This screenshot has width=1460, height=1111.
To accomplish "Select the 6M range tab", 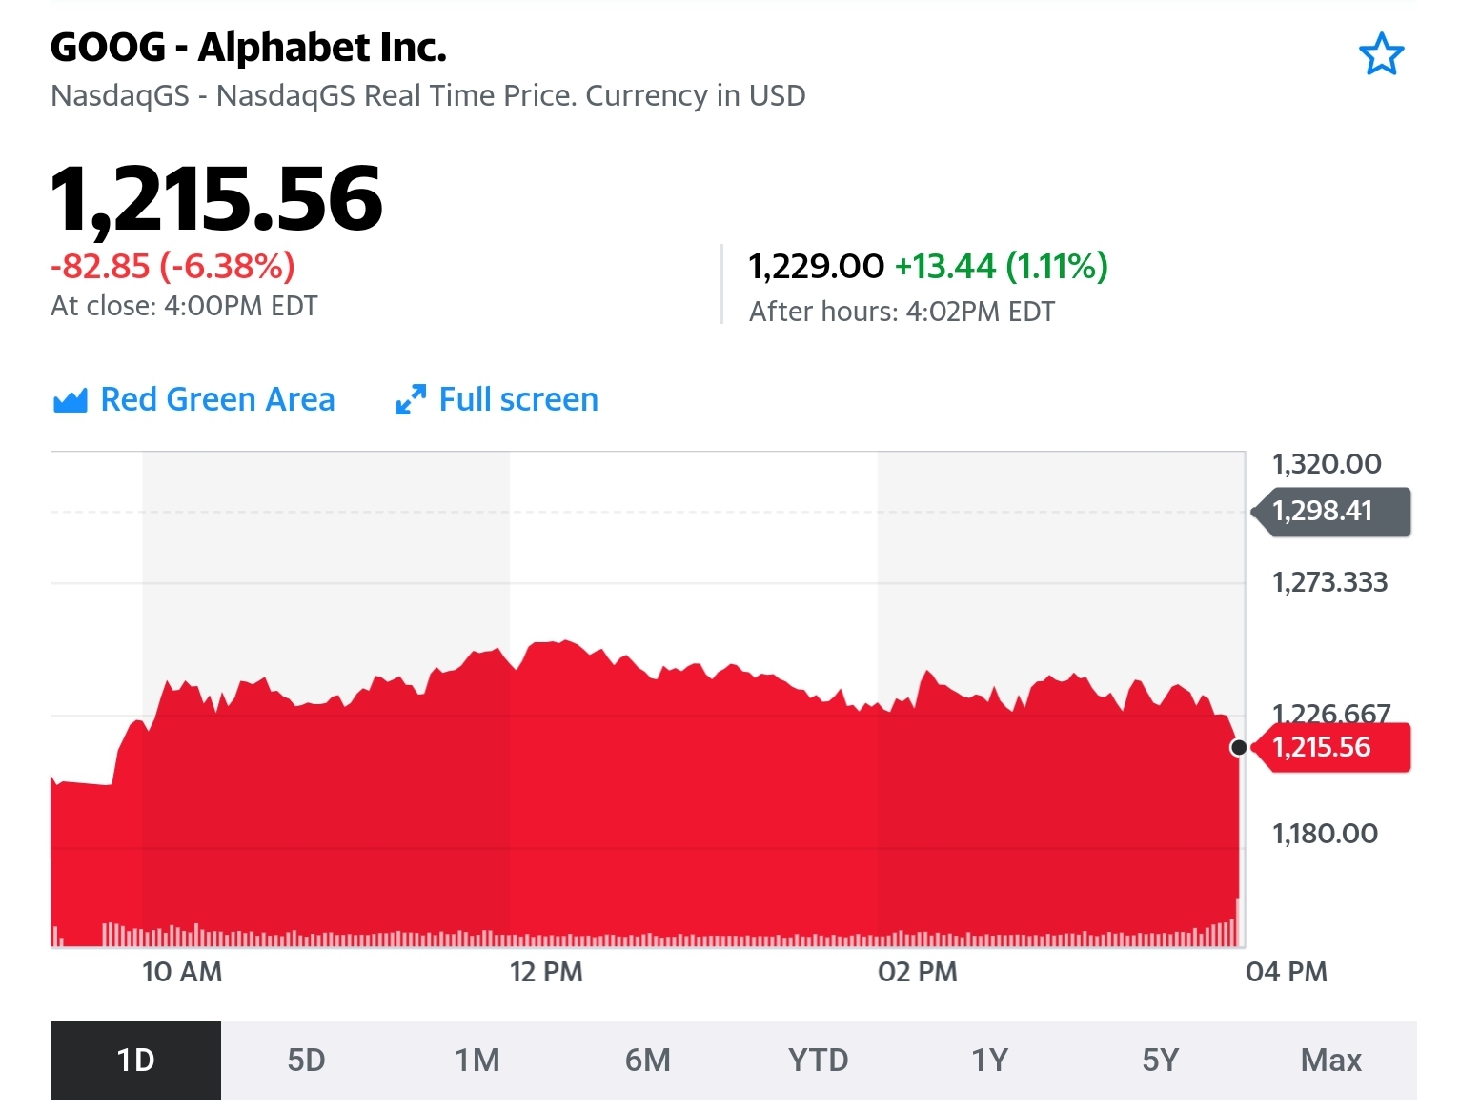I will click(648, 1060).
